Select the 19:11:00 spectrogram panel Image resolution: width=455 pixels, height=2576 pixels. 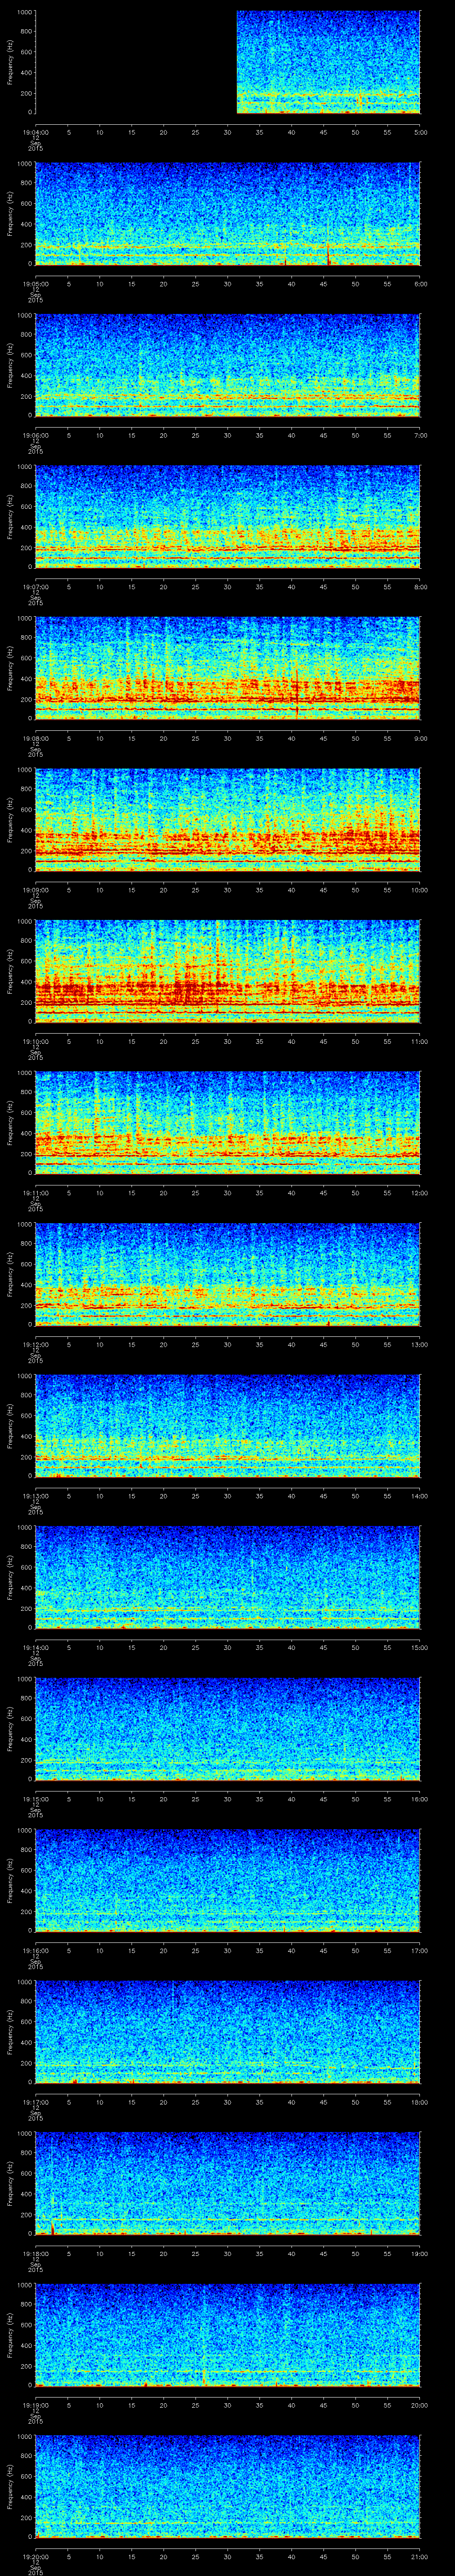(x=228, y=1123)
